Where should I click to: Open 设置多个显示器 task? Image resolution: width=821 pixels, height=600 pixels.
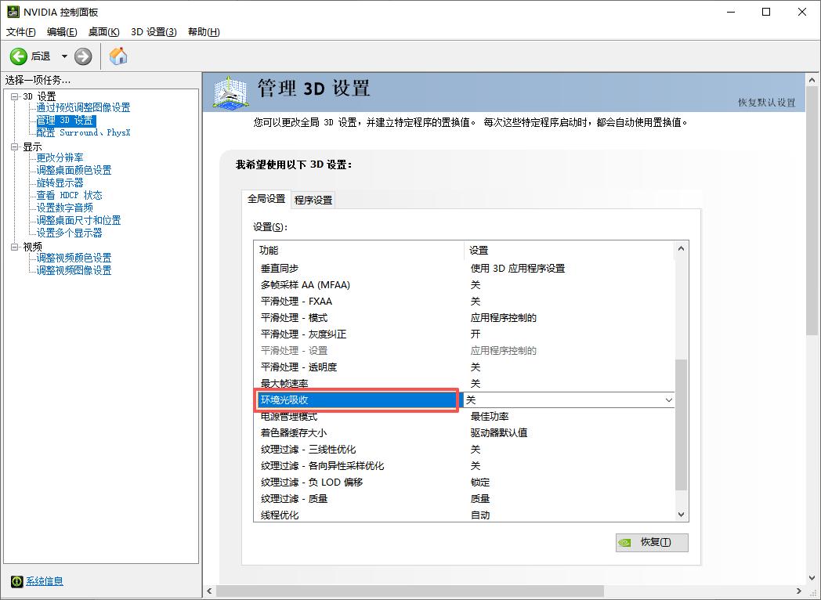[x=69, y=233]
